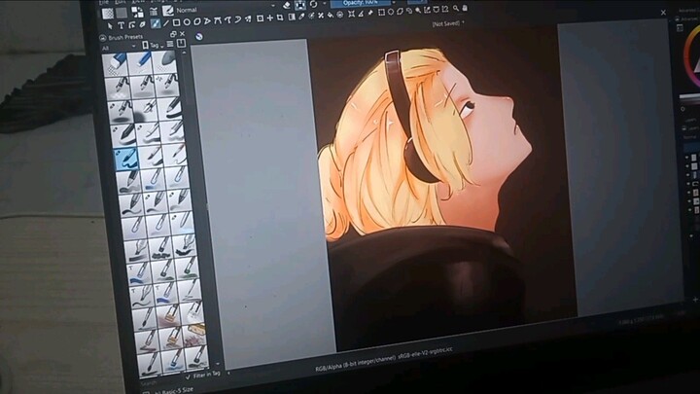
Task: Select the Text tool
Action: [x=122, y=25]
